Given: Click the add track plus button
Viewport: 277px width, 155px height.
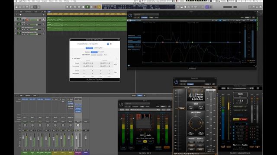Looking at the screenshot, I should click(16, 15).
